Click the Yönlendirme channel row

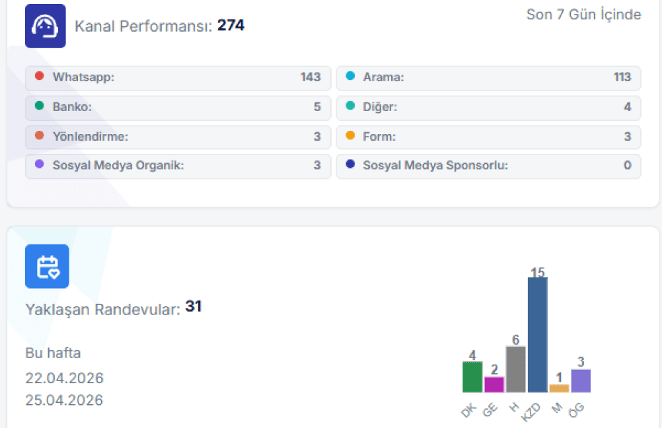coord(178,137)
